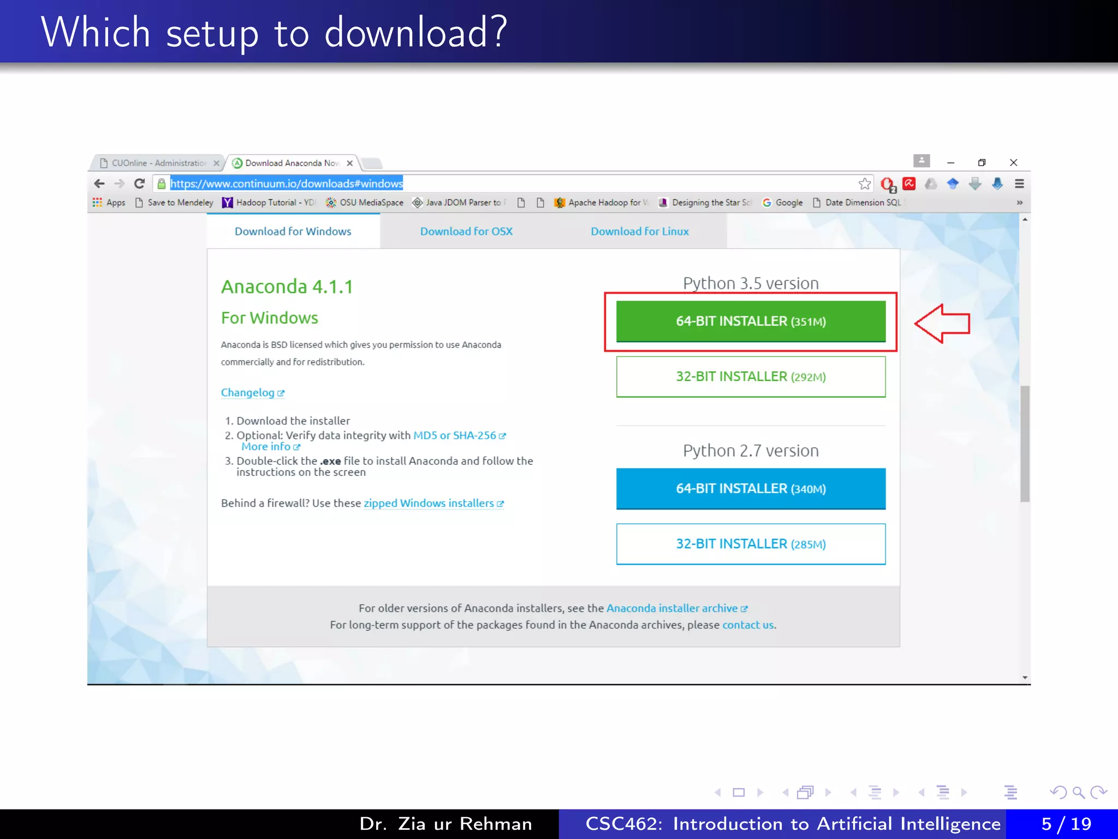Click the Google bookmark icon

pyautogui.click(x=767, y=203)
